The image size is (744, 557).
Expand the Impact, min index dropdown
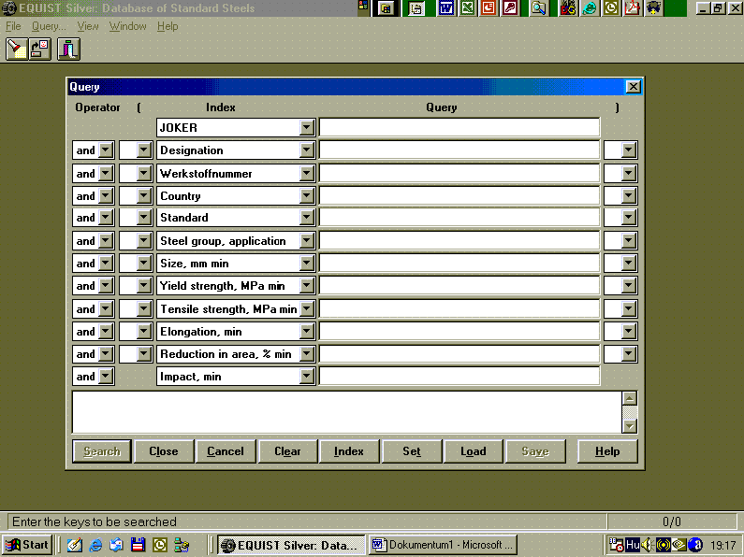(x=307, y=377)
